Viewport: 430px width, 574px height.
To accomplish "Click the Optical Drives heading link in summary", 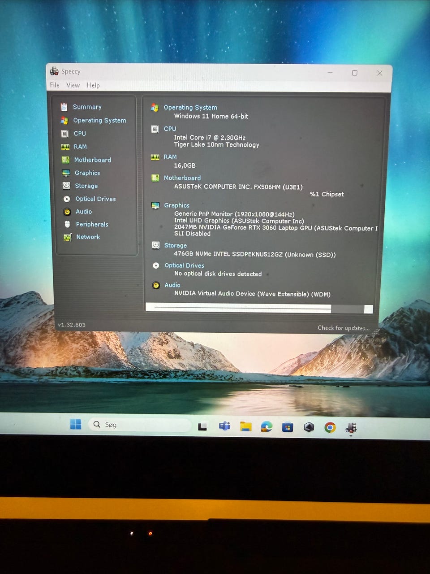I will [x=184, y=265].
